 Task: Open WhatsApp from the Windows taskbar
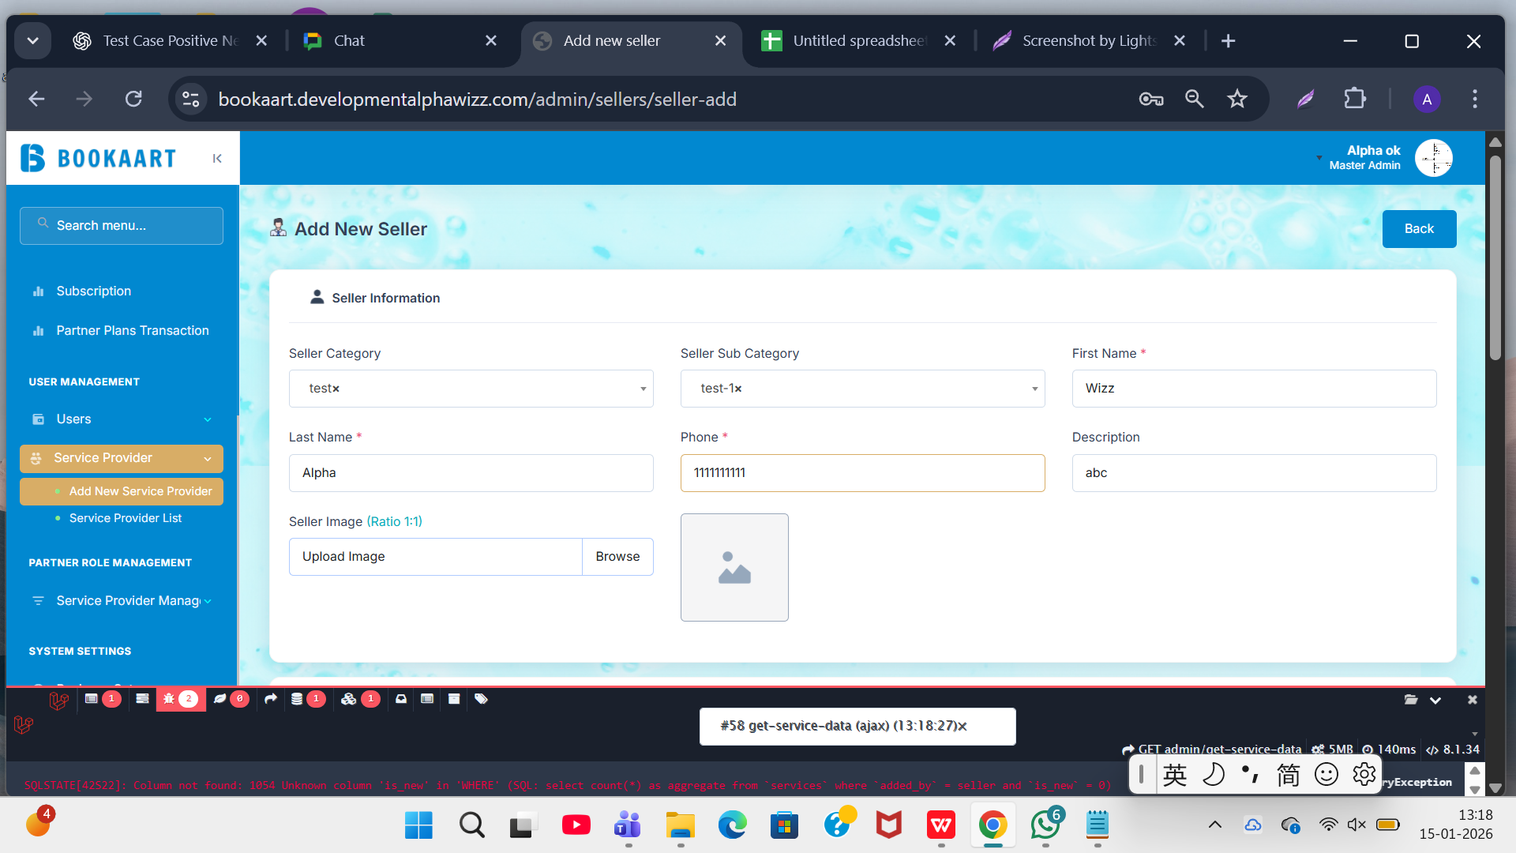pyautogui.click(x=1045, y=825)
